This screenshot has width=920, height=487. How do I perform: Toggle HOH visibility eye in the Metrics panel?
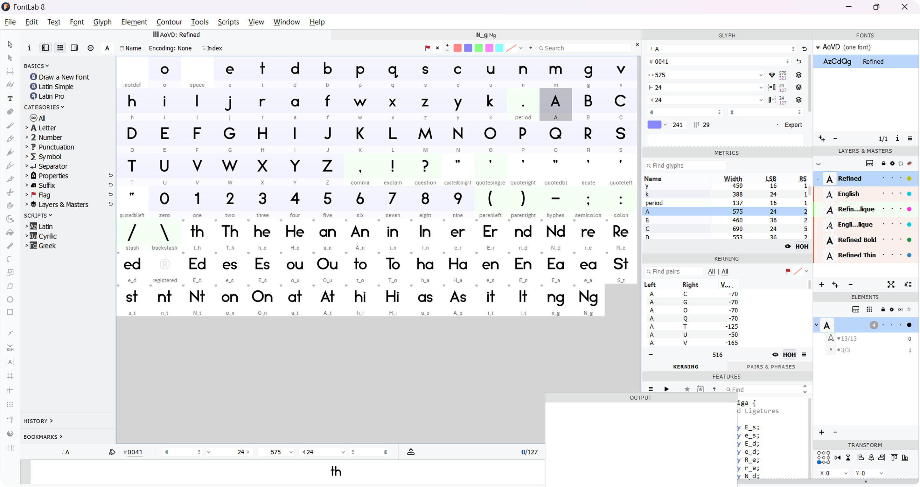point(788,246)
